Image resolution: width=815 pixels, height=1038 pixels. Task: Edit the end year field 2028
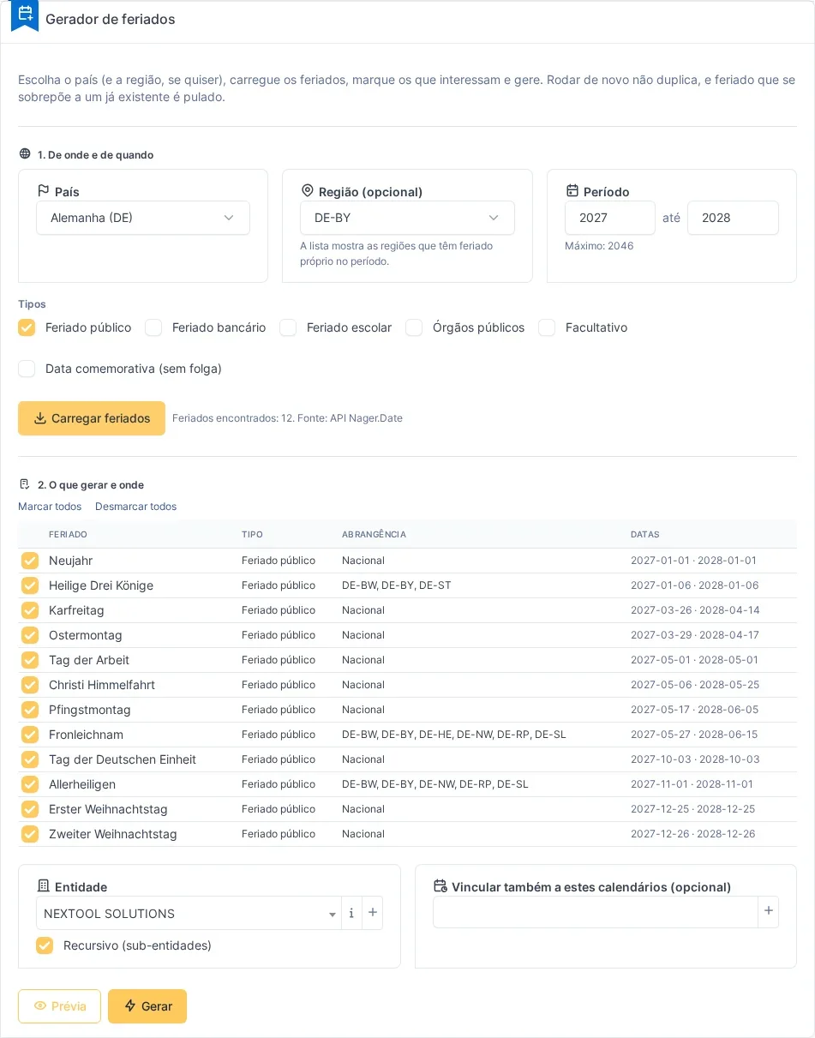click(733, 218)
